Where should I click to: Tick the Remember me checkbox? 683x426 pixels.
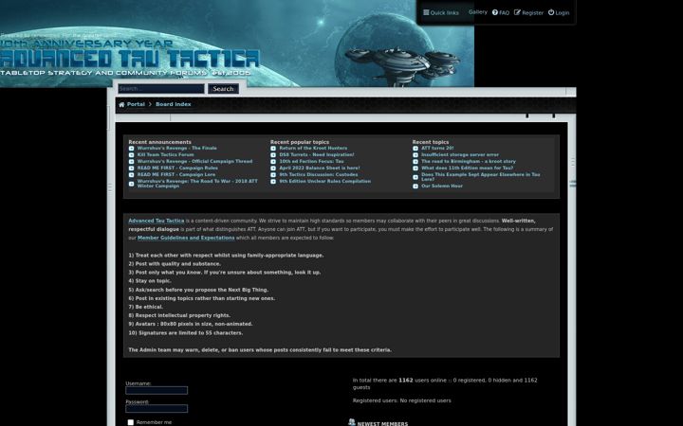[130, 422]
